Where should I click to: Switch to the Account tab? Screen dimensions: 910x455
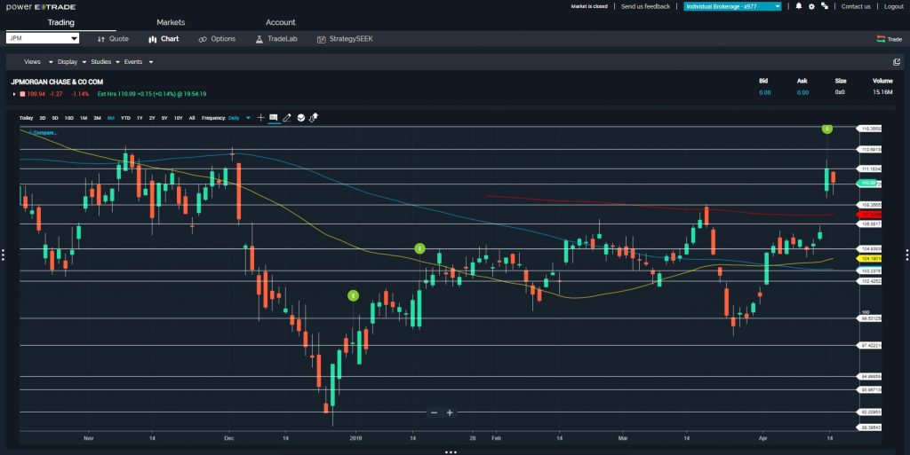click(x=280, y=22)
